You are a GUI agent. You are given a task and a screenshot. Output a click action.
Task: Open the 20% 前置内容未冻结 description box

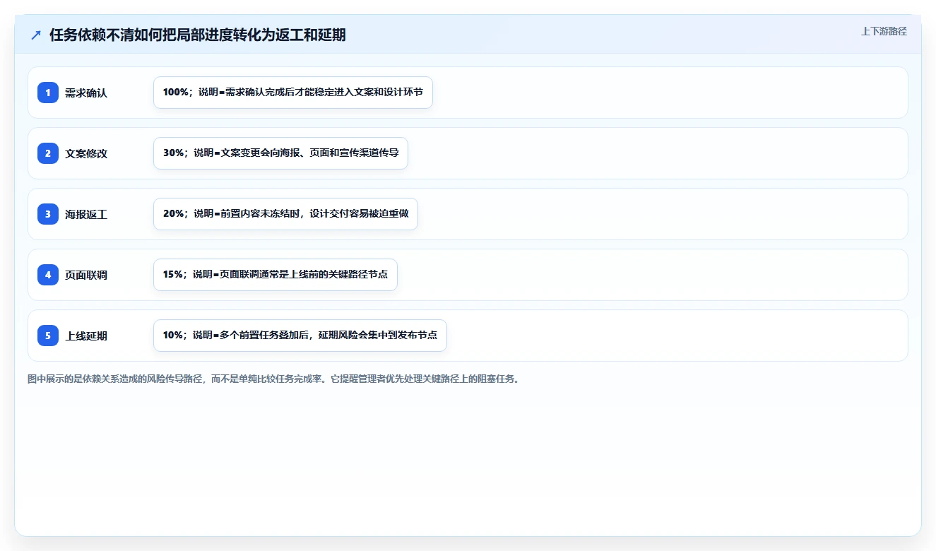286,214
